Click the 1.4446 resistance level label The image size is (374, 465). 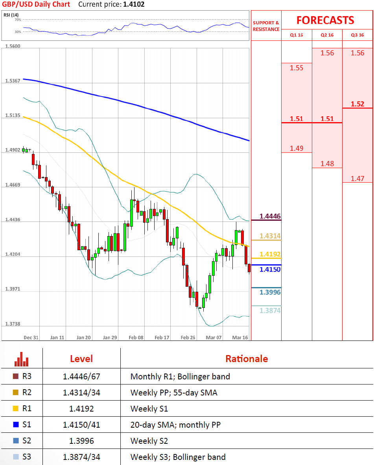pyautogui.click(x=270, y=216)
